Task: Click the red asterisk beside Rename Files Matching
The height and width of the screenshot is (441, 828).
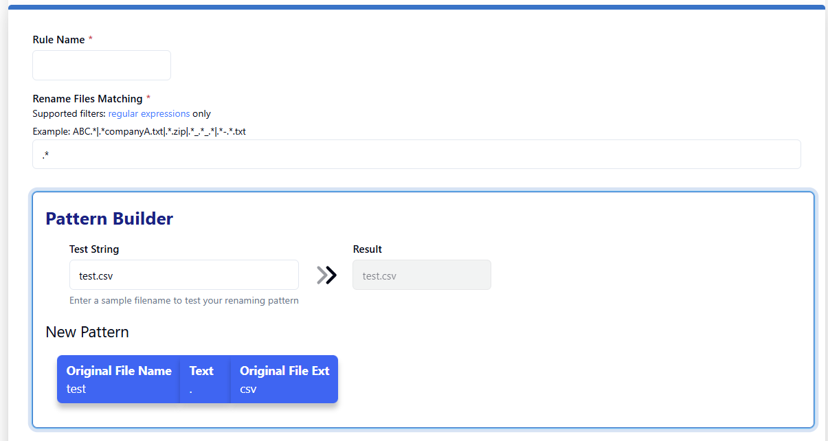Action: click(x=148, y=98)
